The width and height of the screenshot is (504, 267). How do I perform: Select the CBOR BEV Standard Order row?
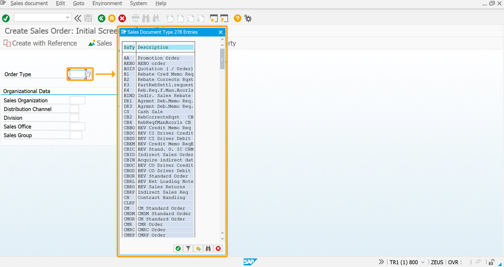158,176
